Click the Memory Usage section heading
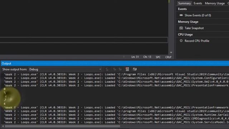229x129 pixels. click(x=188, y=22)
